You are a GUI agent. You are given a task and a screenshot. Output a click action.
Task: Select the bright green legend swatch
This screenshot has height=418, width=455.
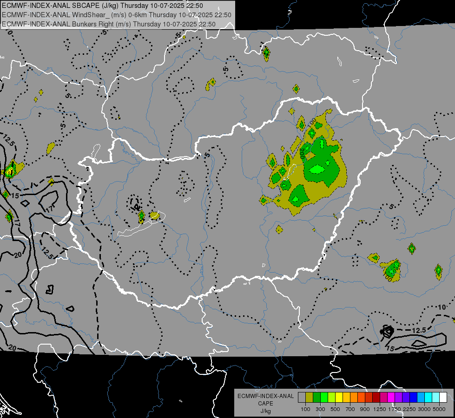pyautogui.click(x=324, y=398)
